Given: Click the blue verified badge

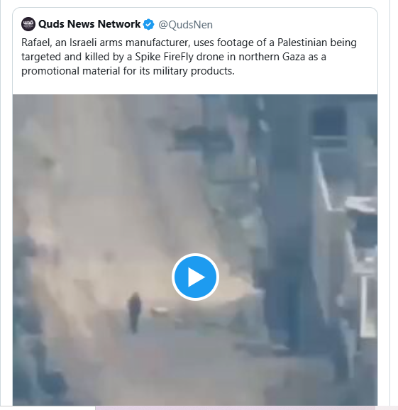Looking at the screenshot, I should tap(149, 24).
